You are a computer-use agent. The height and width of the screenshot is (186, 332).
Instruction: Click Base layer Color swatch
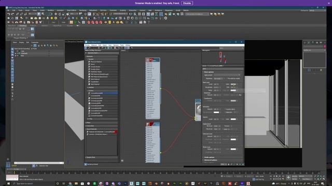tap(233, 84)
